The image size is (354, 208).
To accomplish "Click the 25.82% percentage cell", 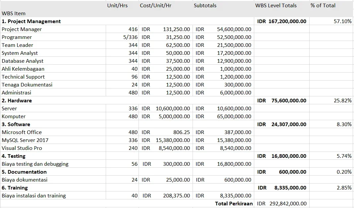I will [x=342, y=100].
